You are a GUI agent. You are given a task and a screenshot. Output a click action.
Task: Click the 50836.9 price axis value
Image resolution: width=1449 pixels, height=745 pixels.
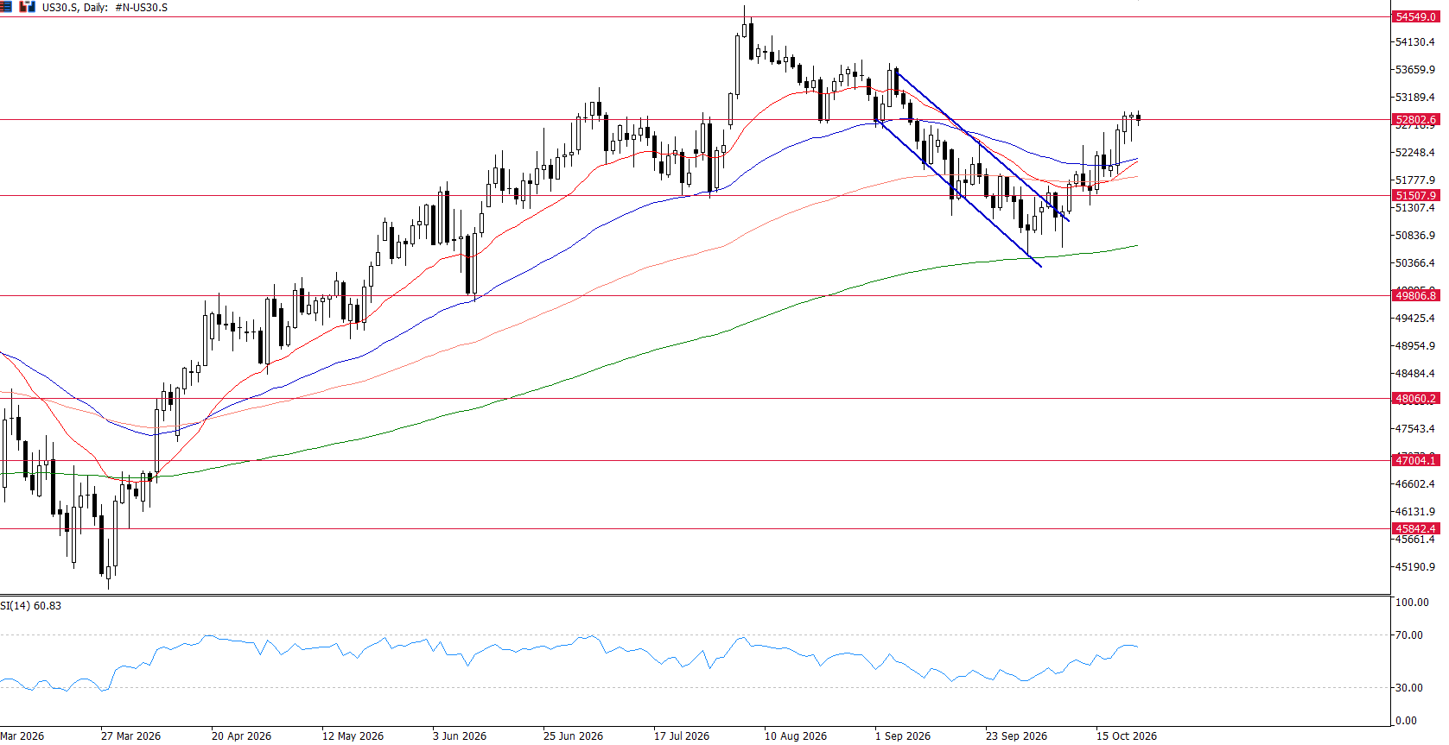[1415, 236]
